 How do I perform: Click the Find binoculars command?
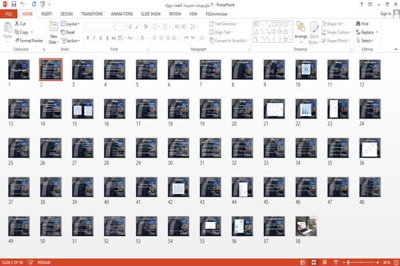[x=362, y=24]
